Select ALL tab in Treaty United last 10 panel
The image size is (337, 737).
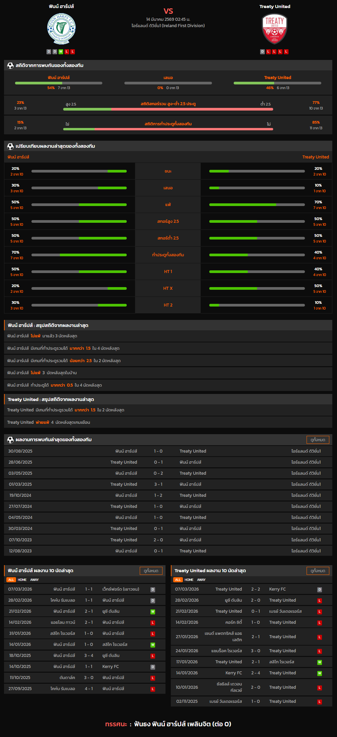[x=178, y=580]
